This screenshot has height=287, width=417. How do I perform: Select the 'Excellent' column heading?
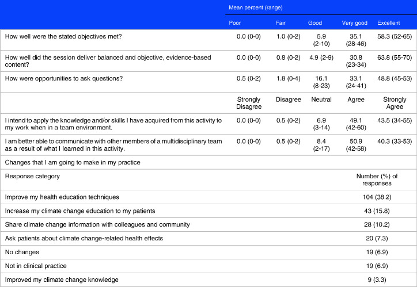pos(389,24)
